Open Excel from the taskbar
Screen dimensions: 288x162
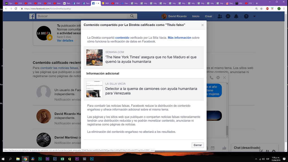coord(62,159)
